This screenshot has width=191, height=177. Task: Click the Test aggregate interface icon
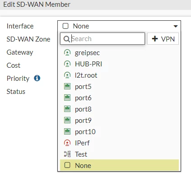click(x=67, y=154)
